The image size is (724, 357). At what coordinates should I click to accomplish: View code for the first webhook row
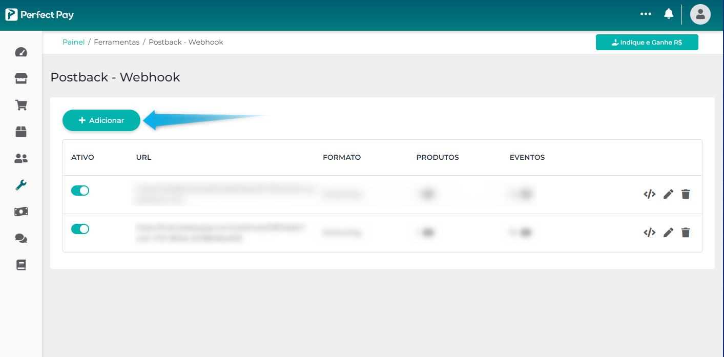click(x=649, y=194)
